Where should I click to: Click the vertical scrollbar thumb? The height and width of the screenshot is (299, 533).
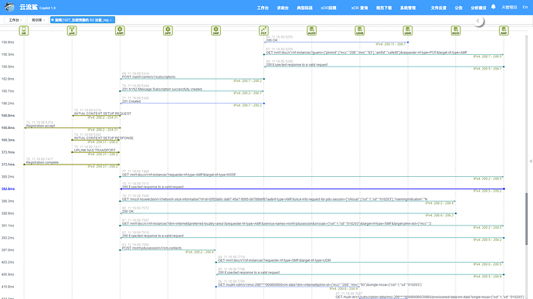(527, 219)
